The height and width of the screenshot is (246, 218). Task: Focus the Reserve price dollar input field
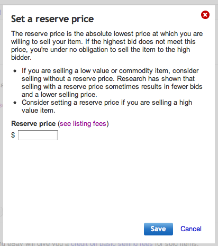click(x=38, y=135)
